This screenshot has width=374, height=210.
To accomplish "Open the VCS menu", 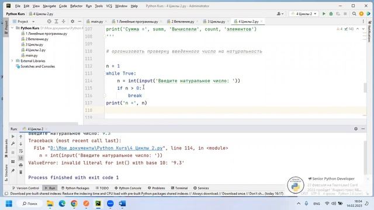I will coord(109,6).
